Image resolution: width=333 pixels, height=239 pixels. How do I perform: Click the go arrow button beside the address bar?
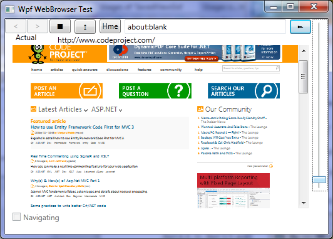pyautogui.click(x=300, y=27)
